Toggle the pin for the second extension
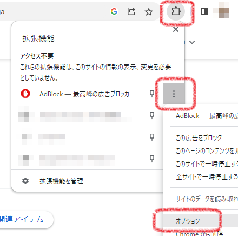The height and width of the screenshot is (236, 238). pyautogui.click(x=152, y=115)
